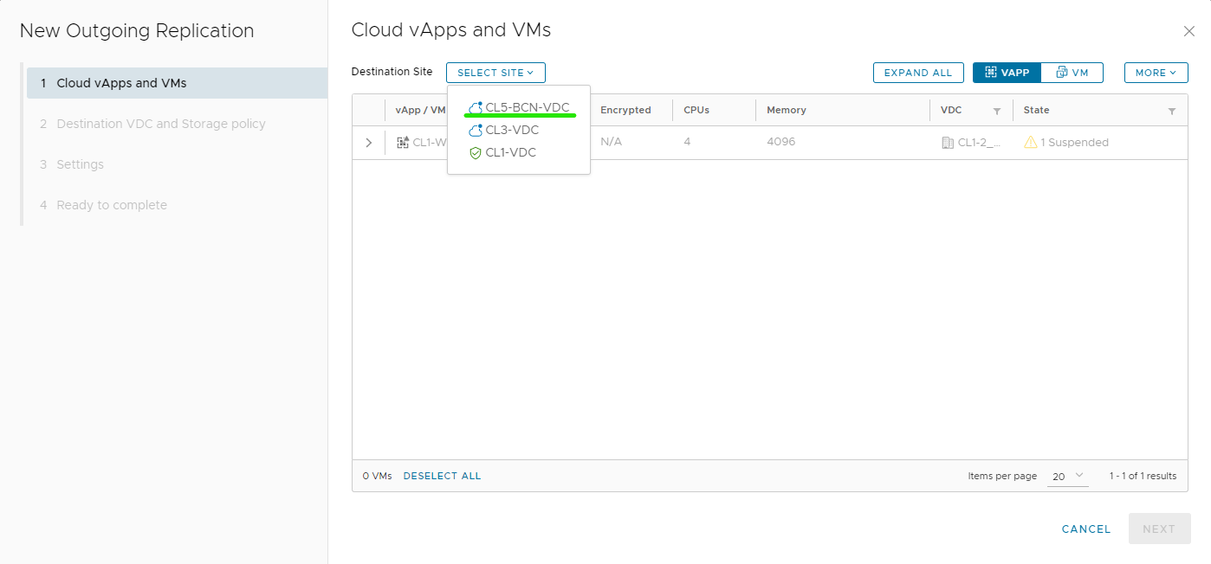Image resolution: width=1211 pixels, height=564 pixels.
Task: Click the 1 Suspended state text
Action: 1074,143
